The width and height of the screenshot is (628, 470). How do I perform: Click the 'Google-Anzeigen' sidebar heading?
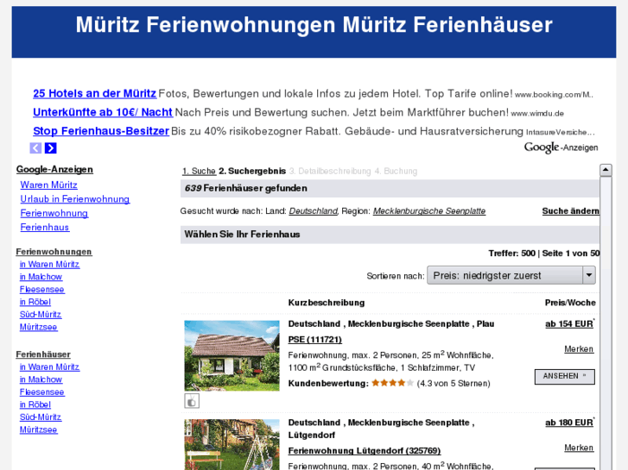54,170
